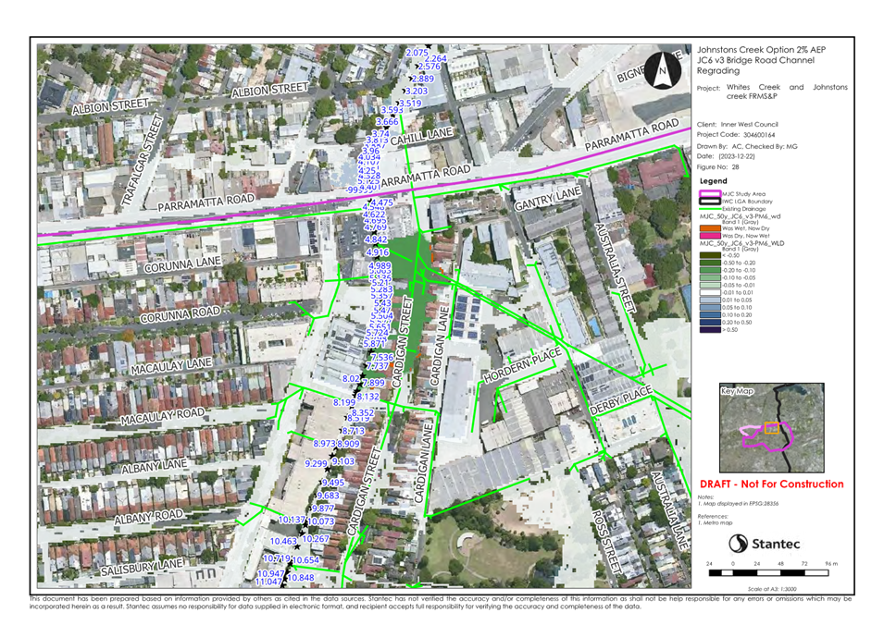Screen dimensions: 884x625
Task: Click 'Figure No: 28' text
Action: [717, 166]
